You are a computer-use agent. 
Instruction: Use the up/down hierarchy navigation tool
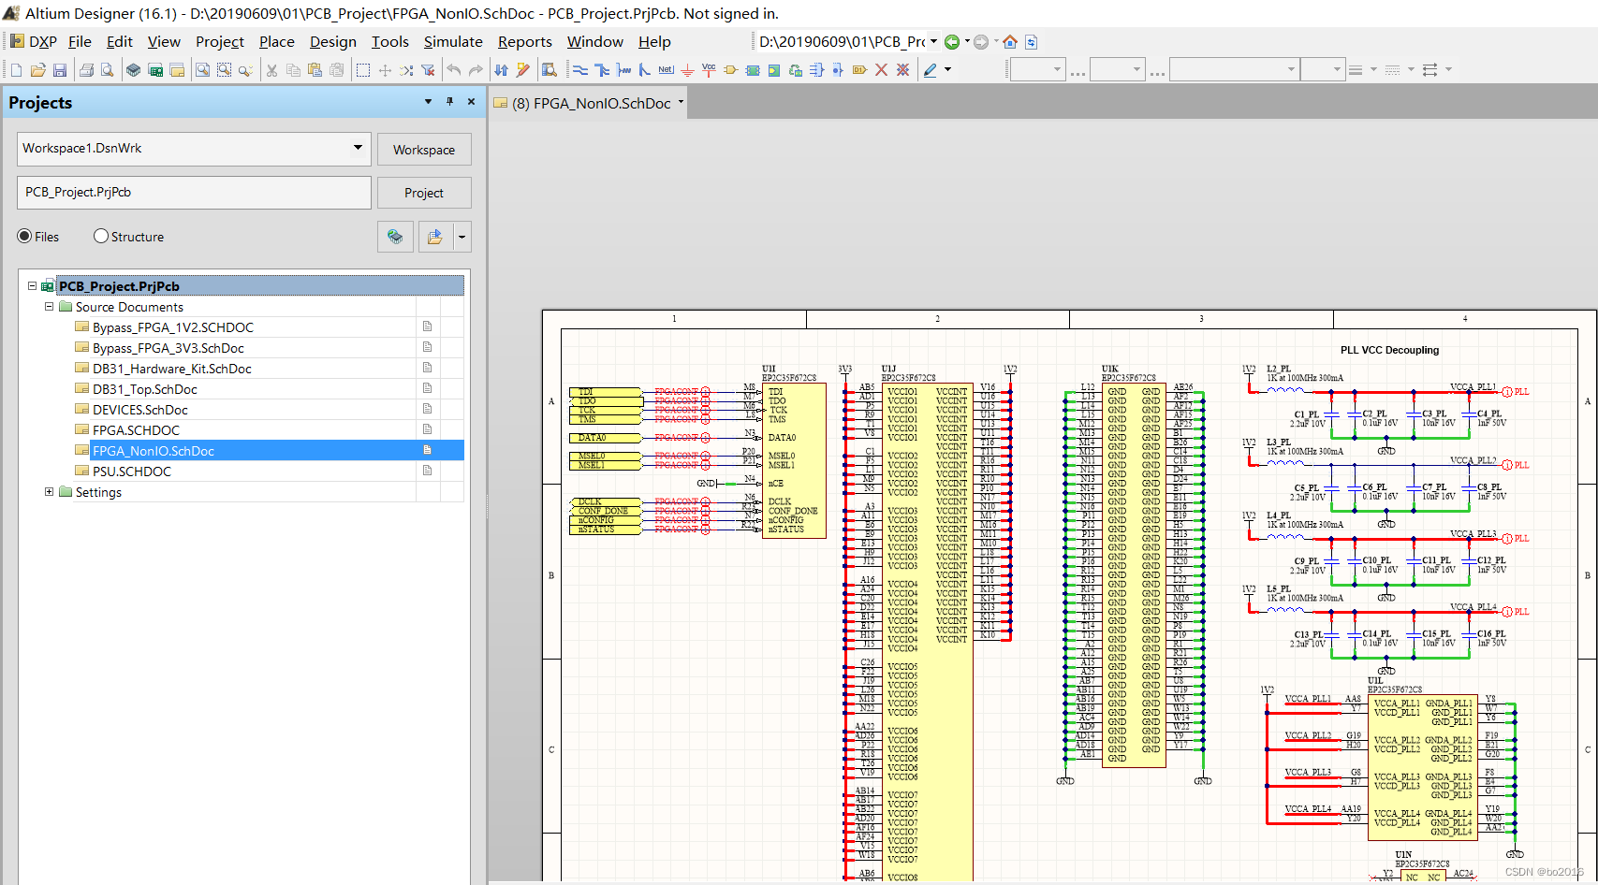point(502,70)
